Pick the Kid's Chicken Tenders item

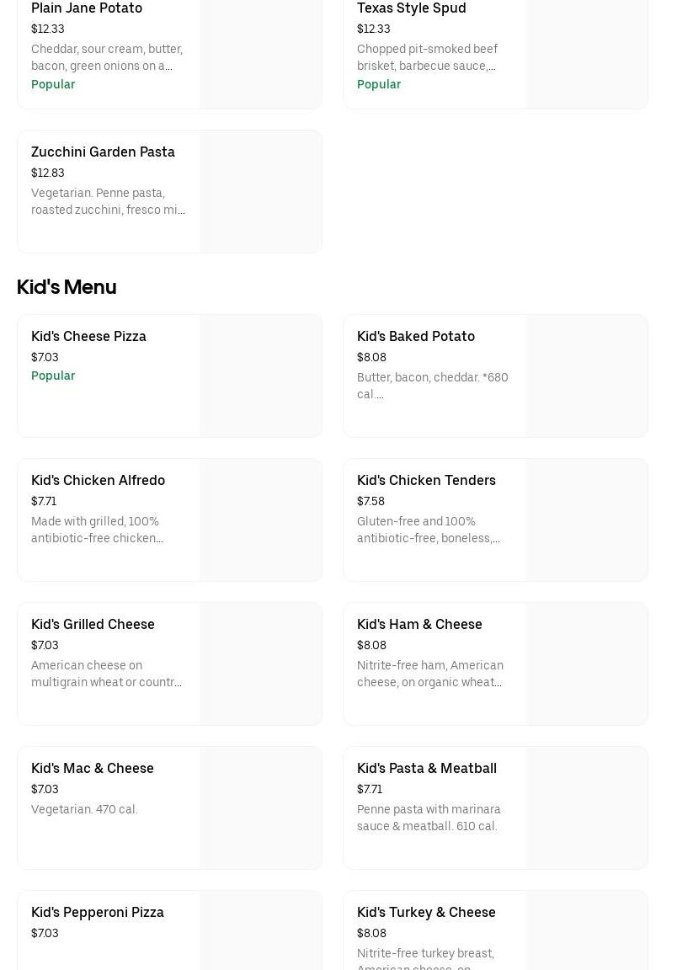click(x=426, y=481)
